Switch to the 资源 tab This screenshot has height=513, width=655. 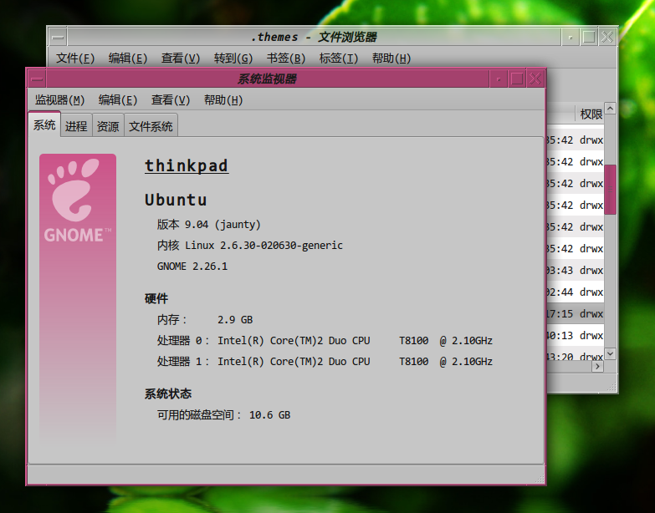pyautogui.click(x=108, y=126)
